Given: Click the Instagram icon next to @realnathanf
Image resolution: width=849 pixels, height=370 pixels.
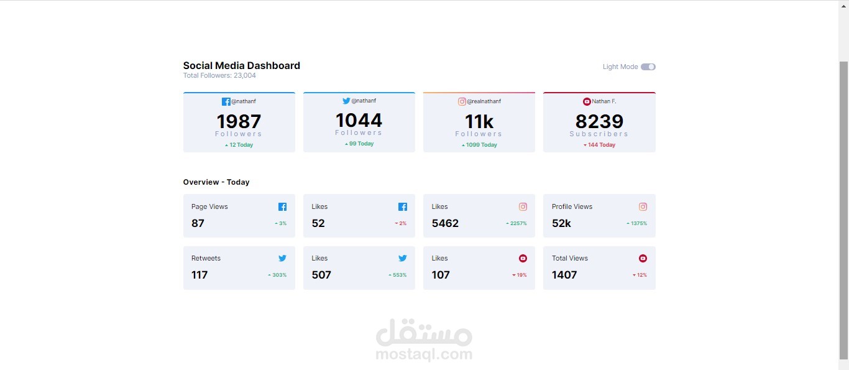Looking at the screenshot, I should (x=462, y=101).
